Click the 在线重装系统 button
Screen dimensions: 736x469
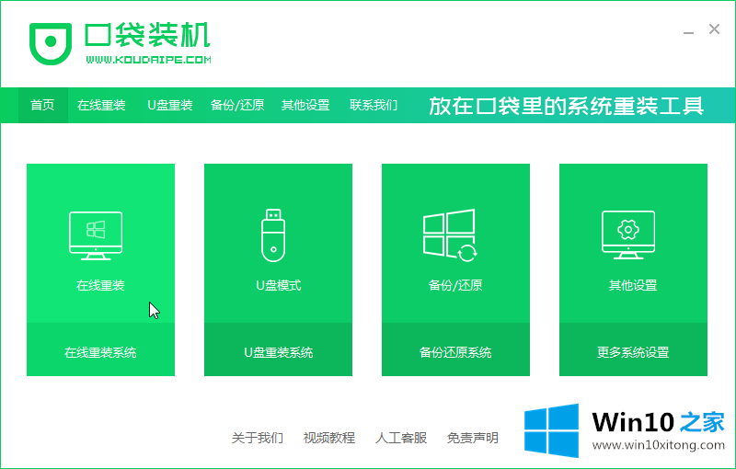click(x=100, y=349)
